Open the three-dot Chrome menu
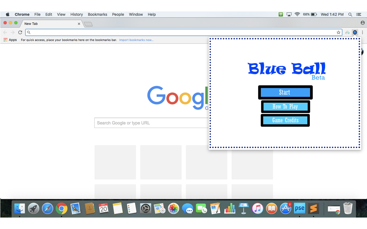Viewport: 367px width, 229px height. coord(362,32)
